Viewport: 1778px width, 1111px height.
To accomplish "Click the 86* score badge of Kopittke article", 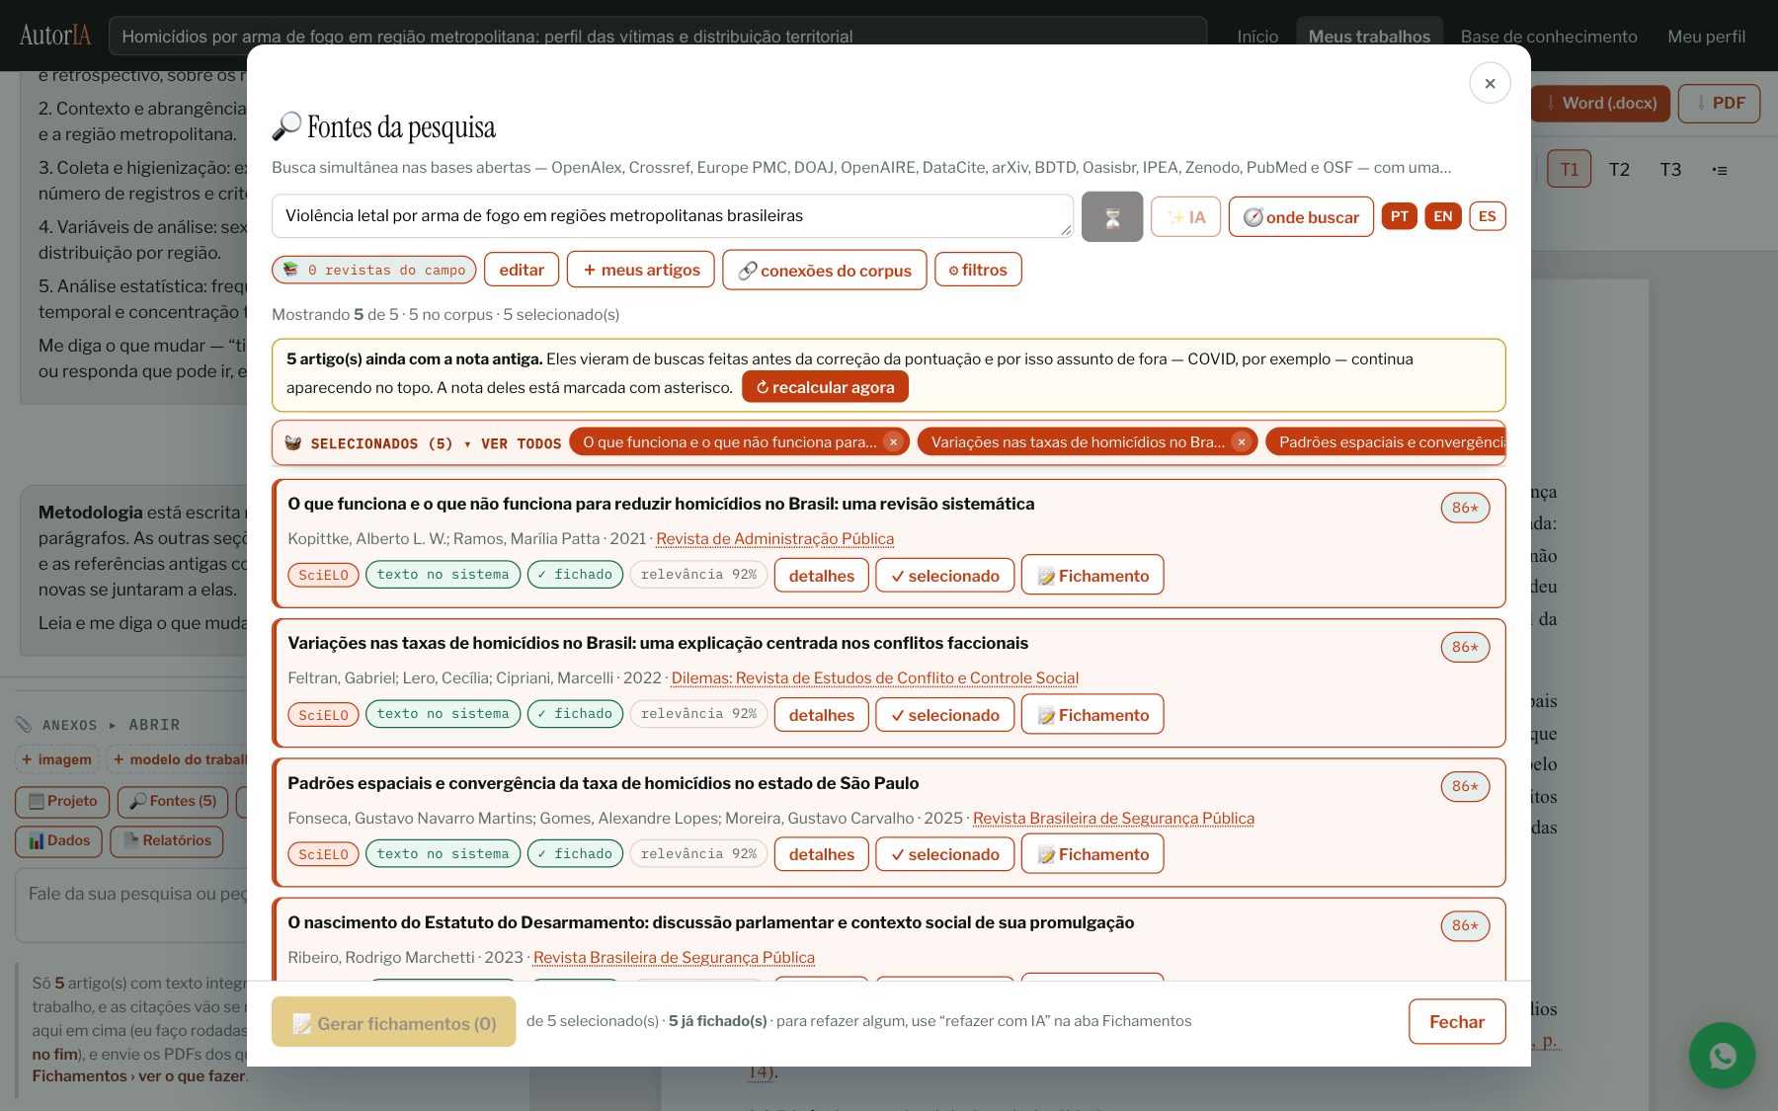I will click(1465, 508).
